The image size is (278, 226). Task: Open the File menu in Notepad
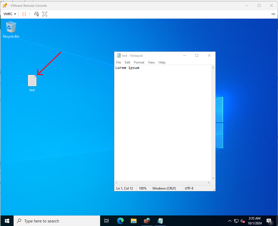click(x=119, y=62)
